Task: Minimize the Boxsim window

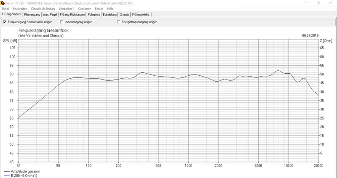Action: (306, 3)
